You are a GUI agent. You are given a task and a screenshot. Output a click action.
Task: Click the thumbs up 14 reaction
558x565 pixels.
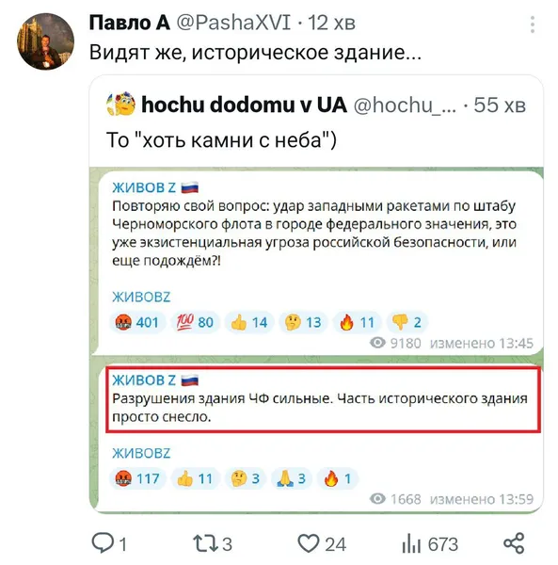(249, 322)
